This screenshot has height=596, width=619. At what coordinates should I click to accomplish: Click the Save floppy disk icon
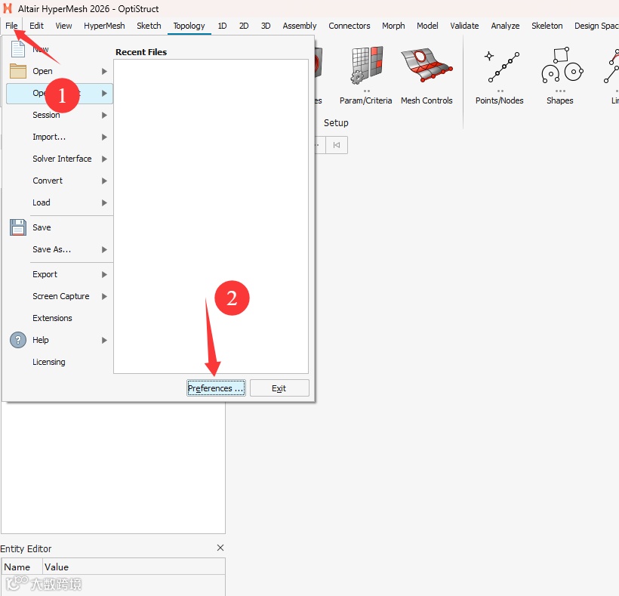[18, 227]
